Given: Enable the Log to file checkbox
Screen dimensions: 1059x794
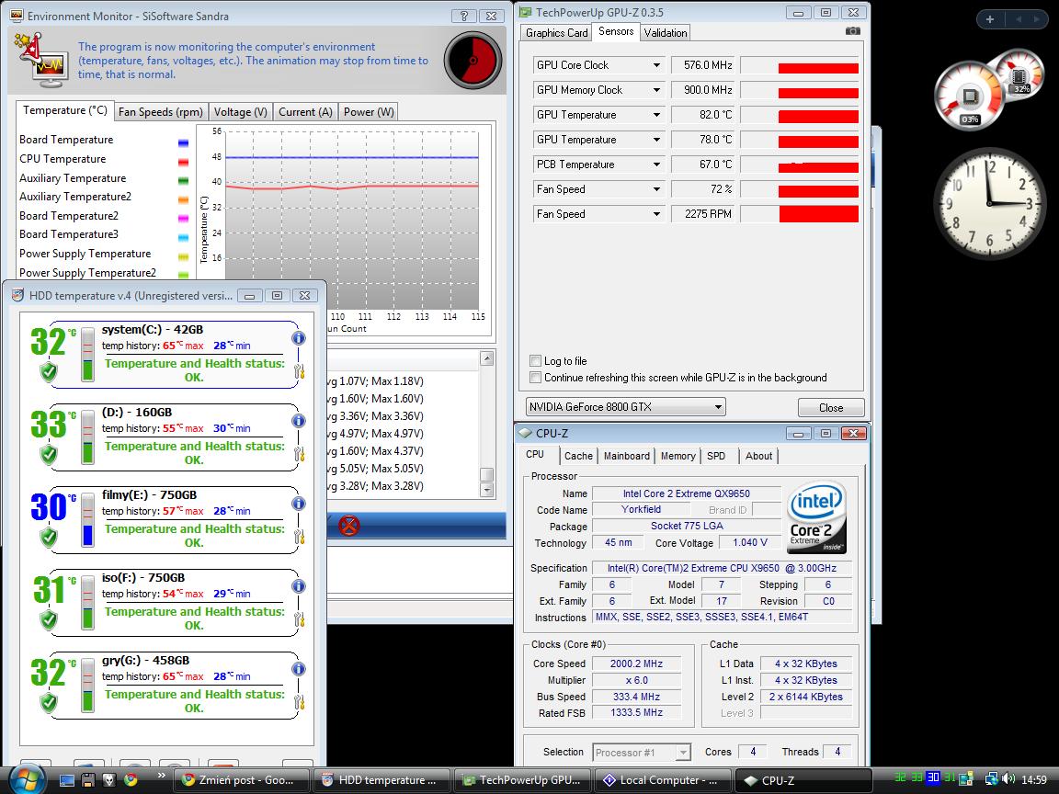Looking at the screenshot, I should [x=536, y=361].
